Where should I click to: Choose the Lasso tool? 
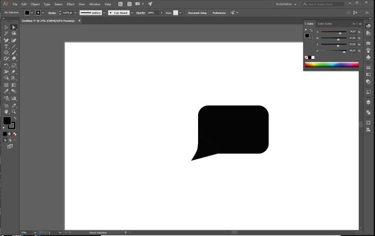(x=13, y=33)
